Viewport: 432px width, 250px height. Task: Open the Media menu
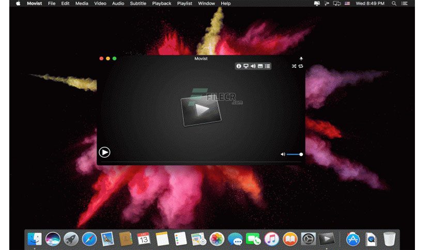[82, 3]
